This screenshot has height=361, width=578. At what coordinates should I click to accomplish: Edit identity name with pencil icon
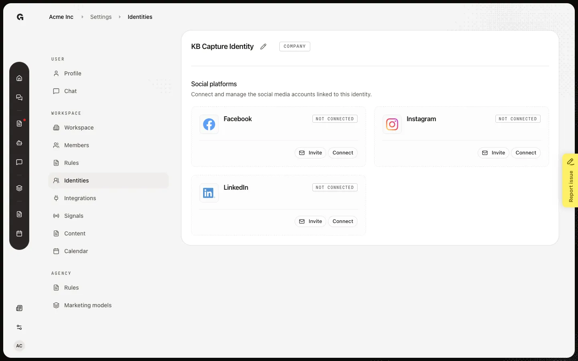[x=263, y=47]
